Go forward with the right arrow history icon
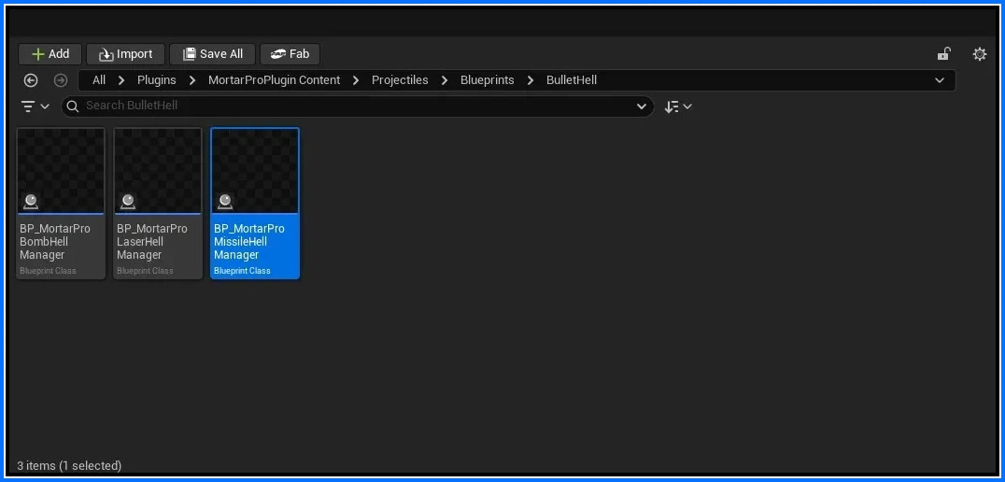1005x482 pixels. coord(61,80)
